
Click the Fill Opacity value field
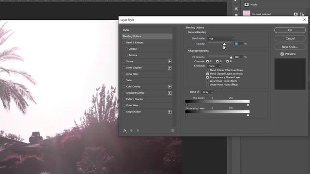click(x=238, y=57)
